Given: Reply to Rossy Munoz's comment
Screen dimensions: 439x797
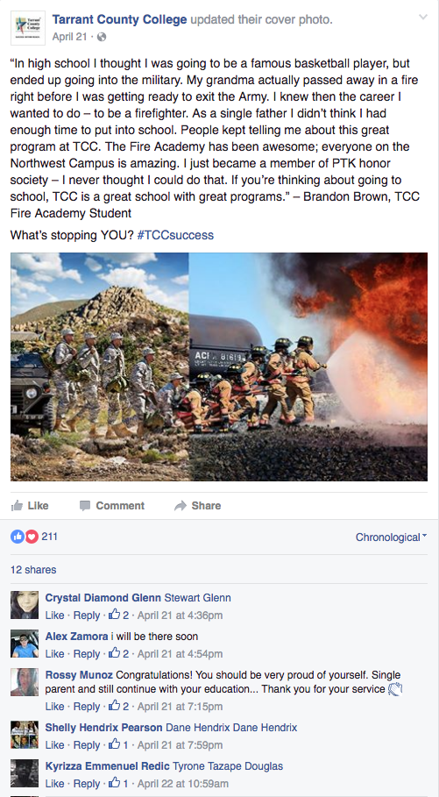Looking at the screenshot, I should pyautogui.click(x=87, y=707).
